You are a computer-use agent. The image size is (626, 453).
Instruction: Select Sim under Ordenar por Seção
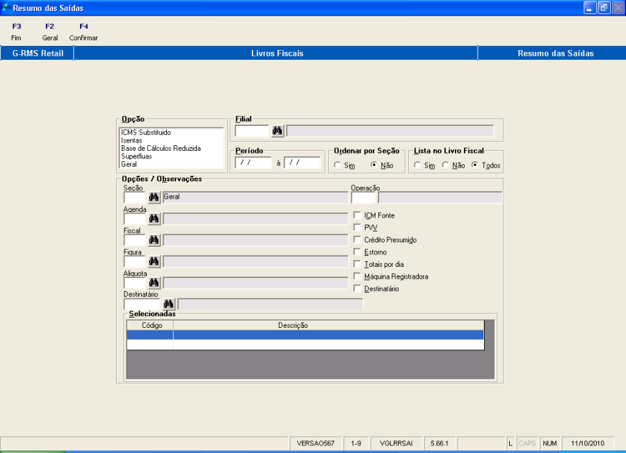[337, 165]
